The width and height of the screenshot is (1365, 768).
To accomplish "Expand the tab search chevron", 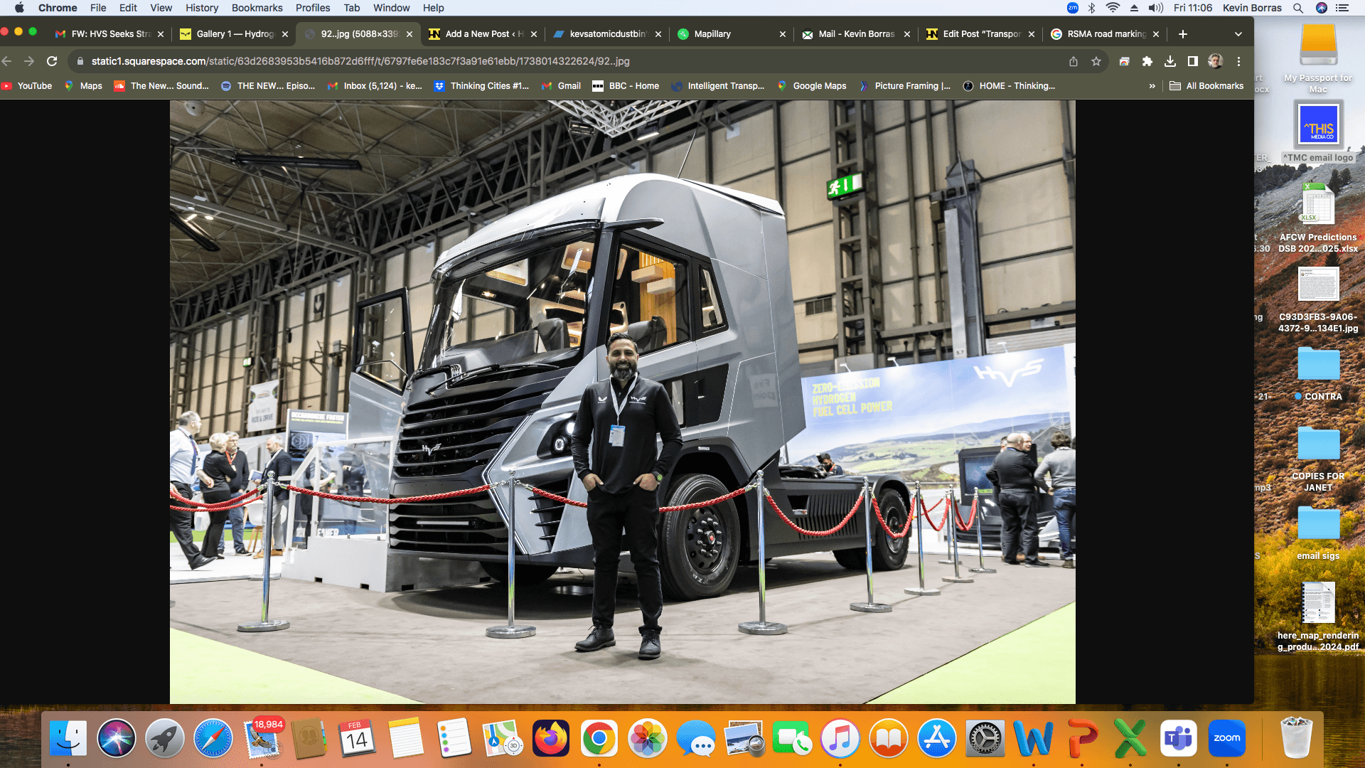I will (1238, 34).
